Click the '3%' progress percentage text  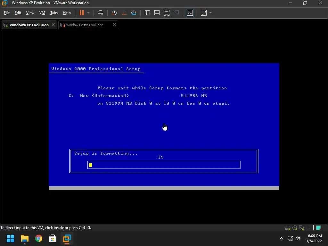pyautogui.click(x=161, y=157)
